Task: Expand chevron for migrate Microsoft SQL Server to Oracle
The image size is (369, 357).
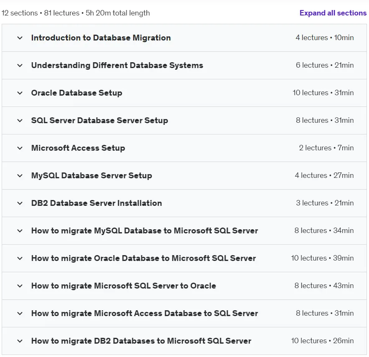Action: pyautogui.click(x=20, y=286)
